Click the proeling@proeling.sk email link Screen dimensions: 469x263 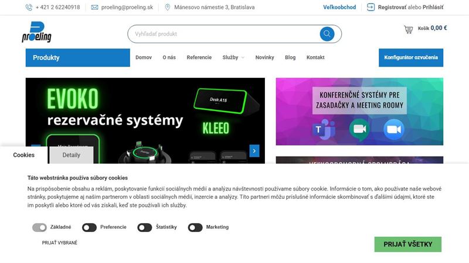click(127, 7)
